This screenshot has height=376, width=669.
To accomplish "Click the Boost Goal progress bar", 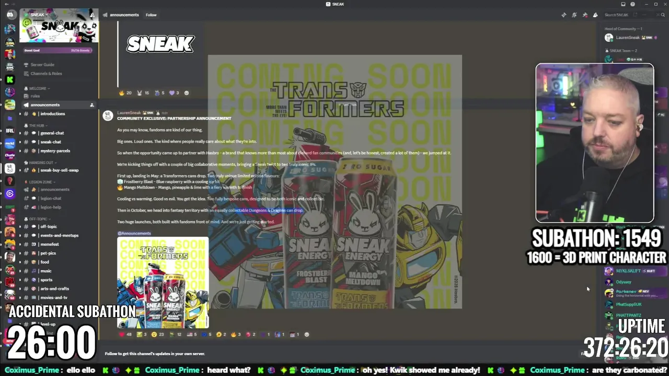I will pyautogui.click(x=58, y=50).
